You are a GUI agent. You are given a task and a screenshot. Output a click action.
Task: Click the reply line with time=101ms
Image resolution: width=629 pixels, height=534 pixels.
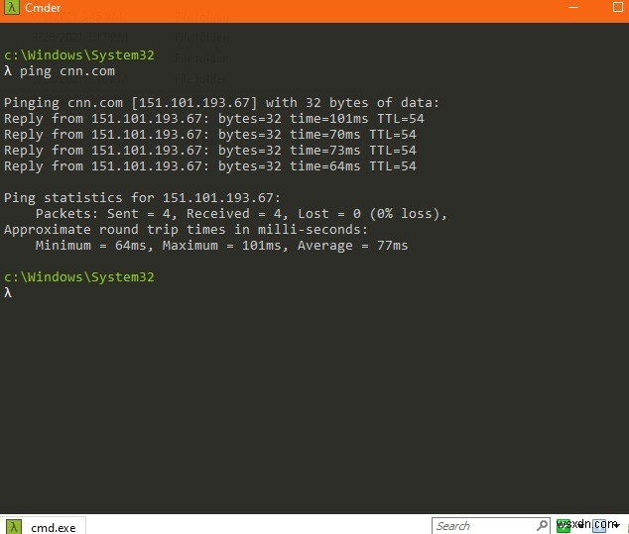pos(214,119)
